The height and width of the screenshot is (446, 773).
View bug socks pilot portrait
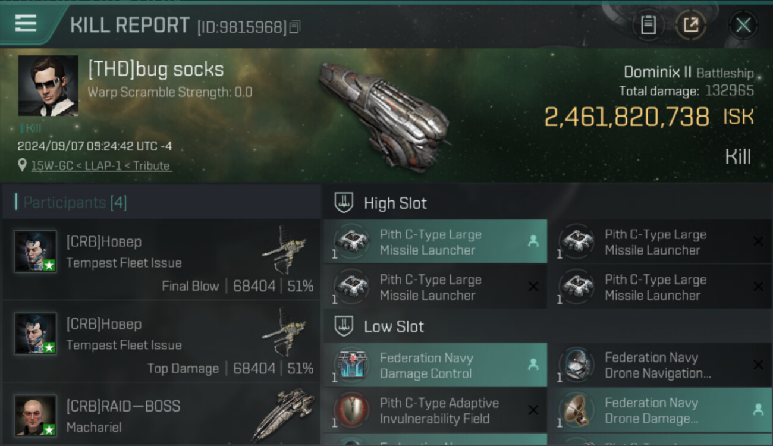pyautogui.click(x=48, y=86)
